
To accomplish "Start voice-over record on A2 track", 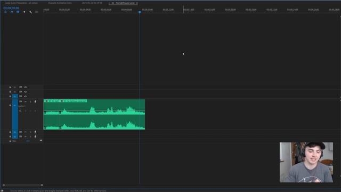I will [x=35, y=132].
